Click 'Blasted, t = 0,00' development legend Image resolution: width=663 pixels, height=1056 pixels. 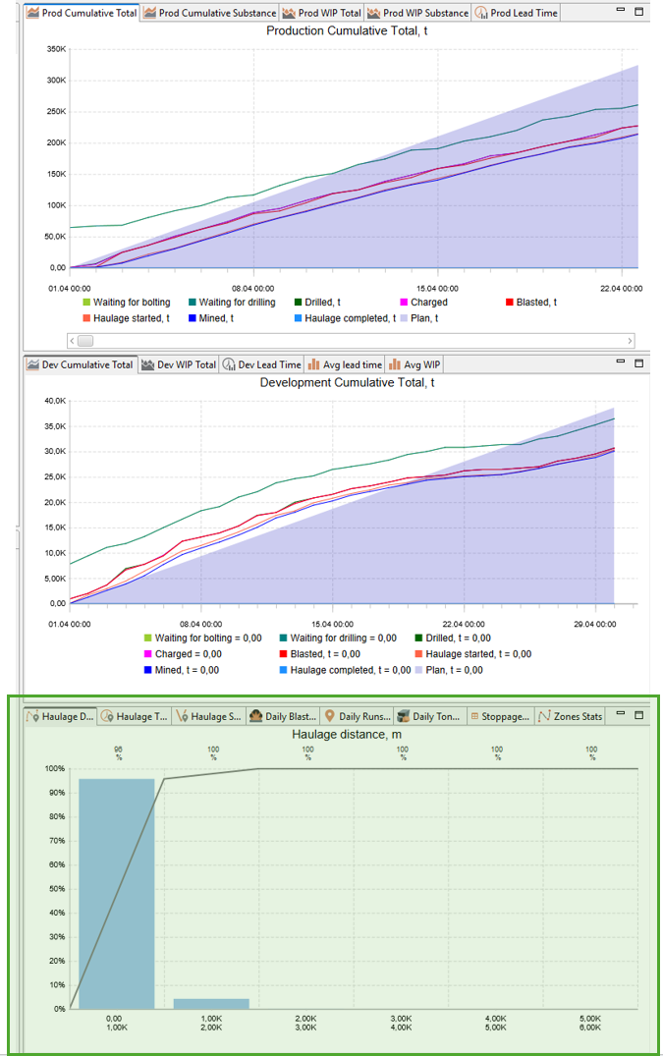coord(320,654)
